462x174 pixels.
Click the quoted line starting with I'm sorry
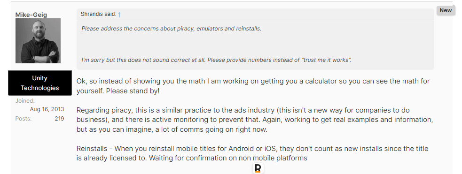click(x=217, y=60)
